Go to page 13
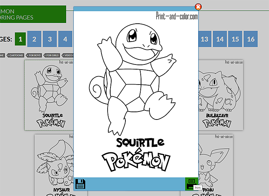The image size is (269, 196). click(205, 39)
